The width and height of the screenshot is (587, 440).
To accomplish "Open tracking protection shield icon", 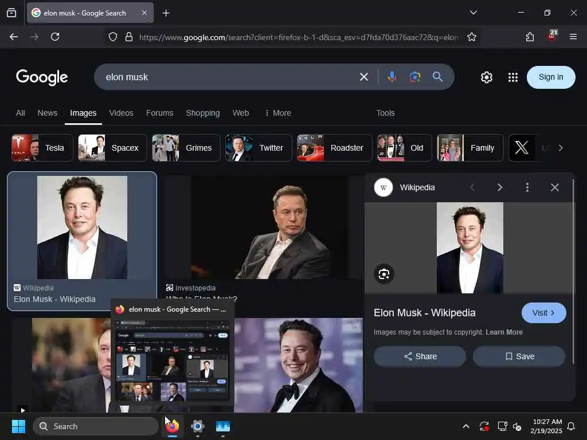I will (x=113, y=37).
